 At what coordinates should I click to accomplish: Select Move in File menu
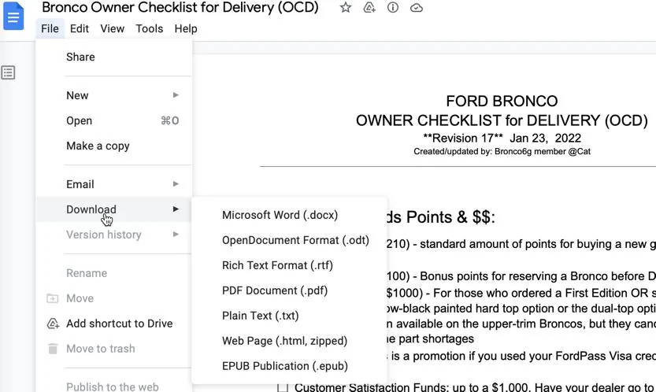[x=113, y=298]
